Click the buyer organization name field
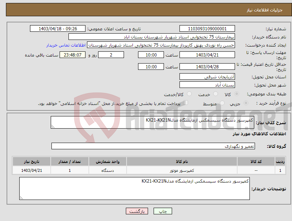 152,37
